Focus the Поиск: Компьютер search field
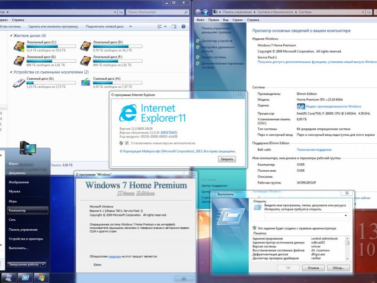Viewport: 377px width, 283px height. pyautogui.click(x=155, y=12)
